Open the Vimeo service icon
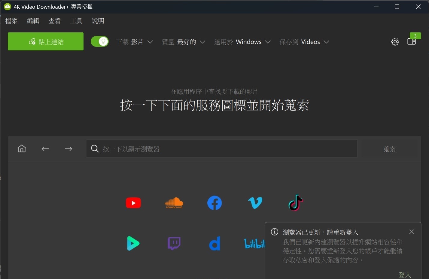The width and height of the screenshot is (429, 279). [x=255, y=203]
